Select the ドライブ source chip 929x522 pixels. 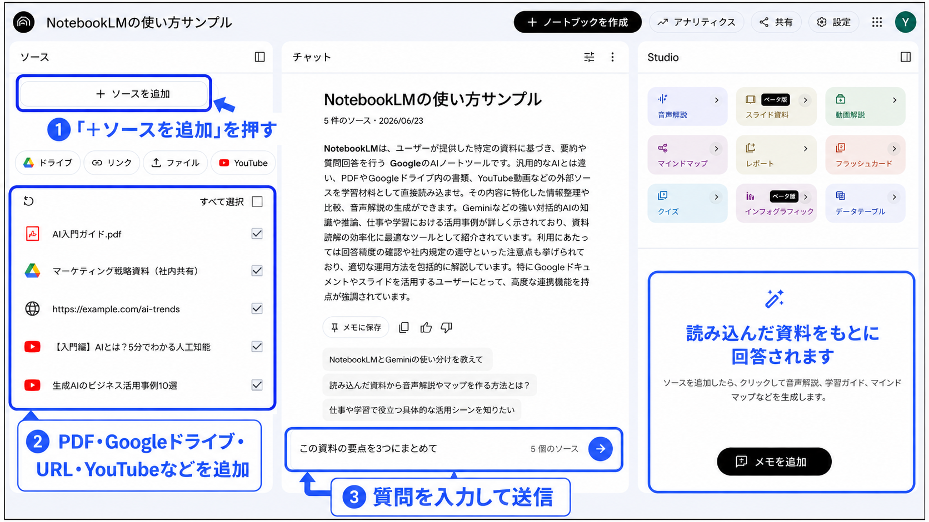[x=48, y=163]
